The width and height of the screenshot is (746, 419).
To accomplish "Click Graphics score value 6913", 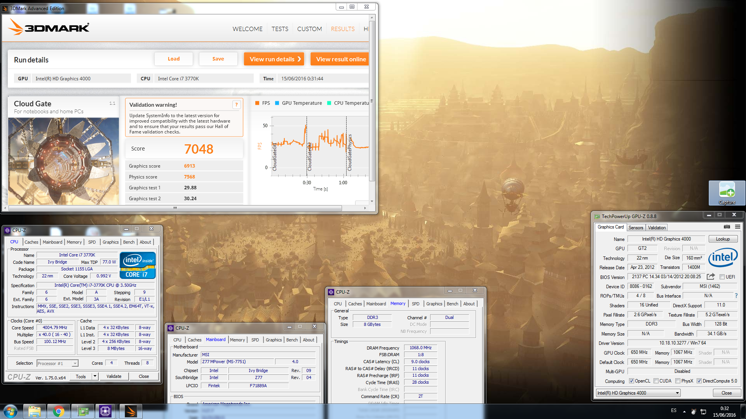I will click(x=190, y=166).
